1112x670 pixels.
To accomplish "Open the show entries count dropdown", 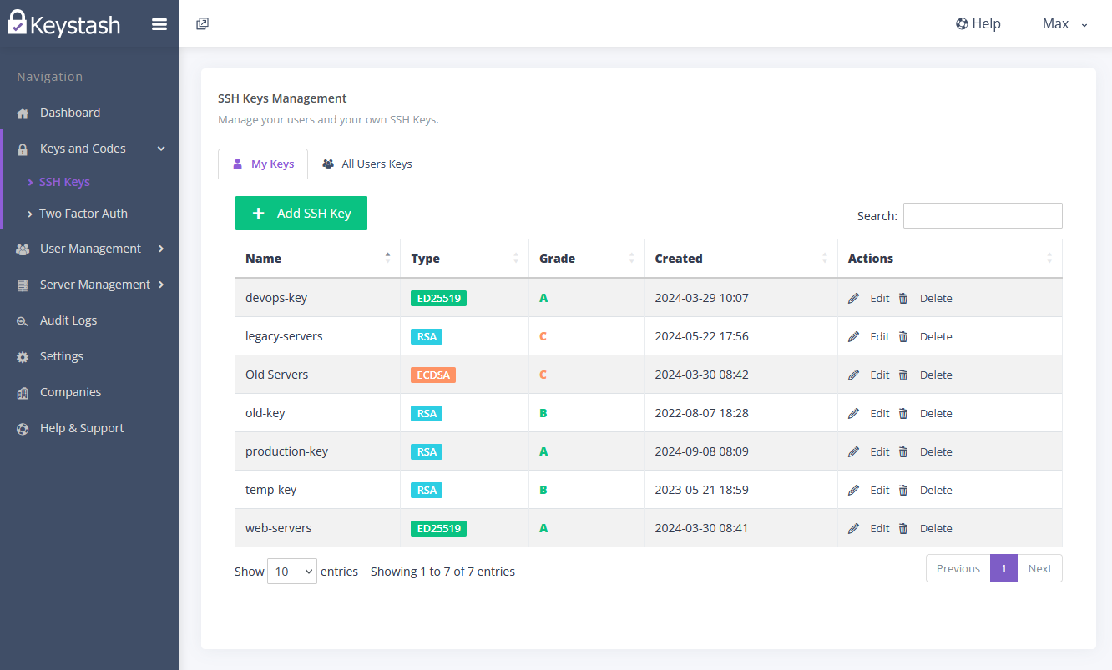I will (292, 572).
